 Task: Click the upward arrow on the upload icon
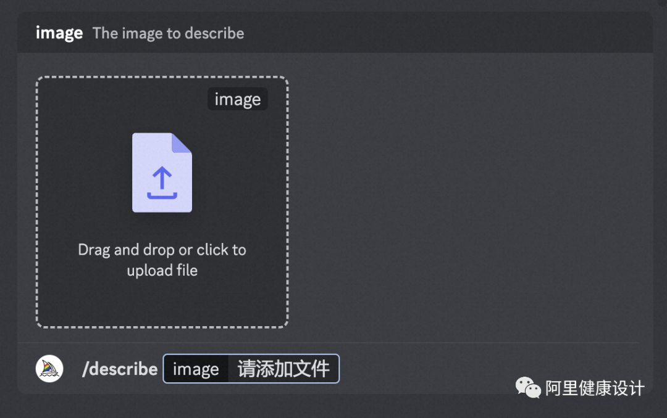162,178
